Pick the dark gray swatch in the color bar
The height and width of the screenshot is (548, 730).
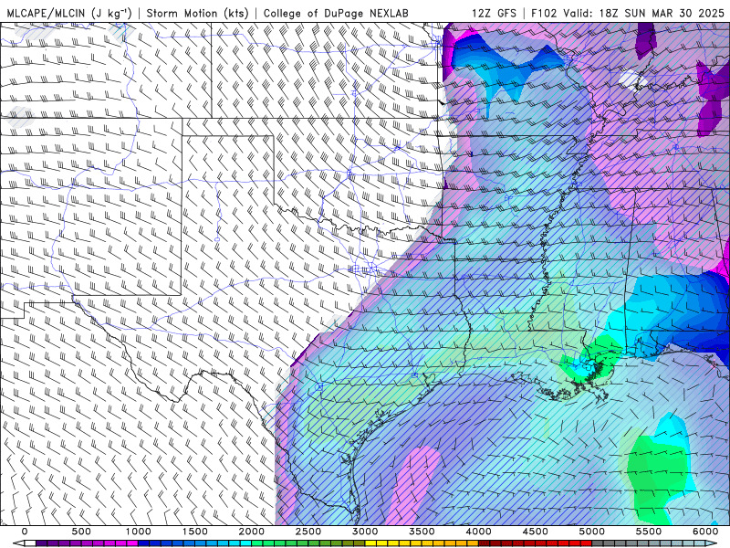[x=598, y=543]
